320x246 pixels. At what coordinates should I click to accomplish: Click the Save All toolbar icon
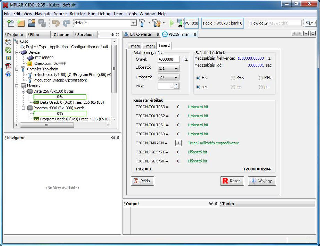tap(42, 23)
